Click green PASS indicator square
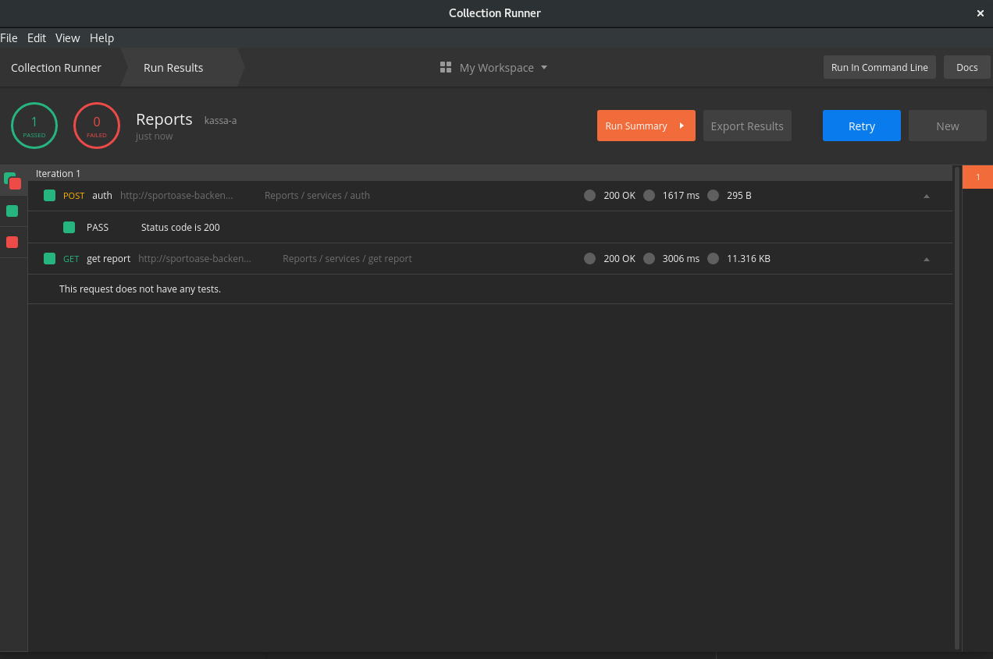This screenshot has height=659, width=993. [69, 227]
